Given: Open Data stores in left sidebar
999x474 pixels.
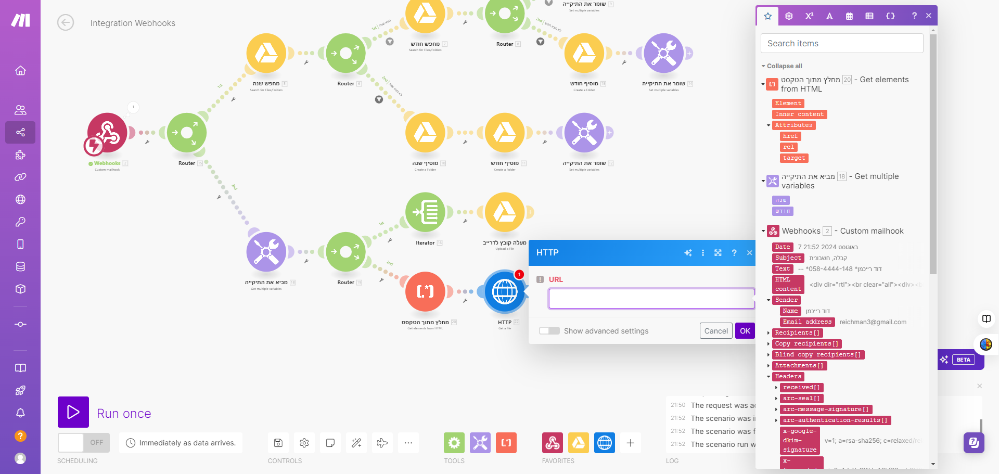Looking at the screenshot, I should (20, 267).
